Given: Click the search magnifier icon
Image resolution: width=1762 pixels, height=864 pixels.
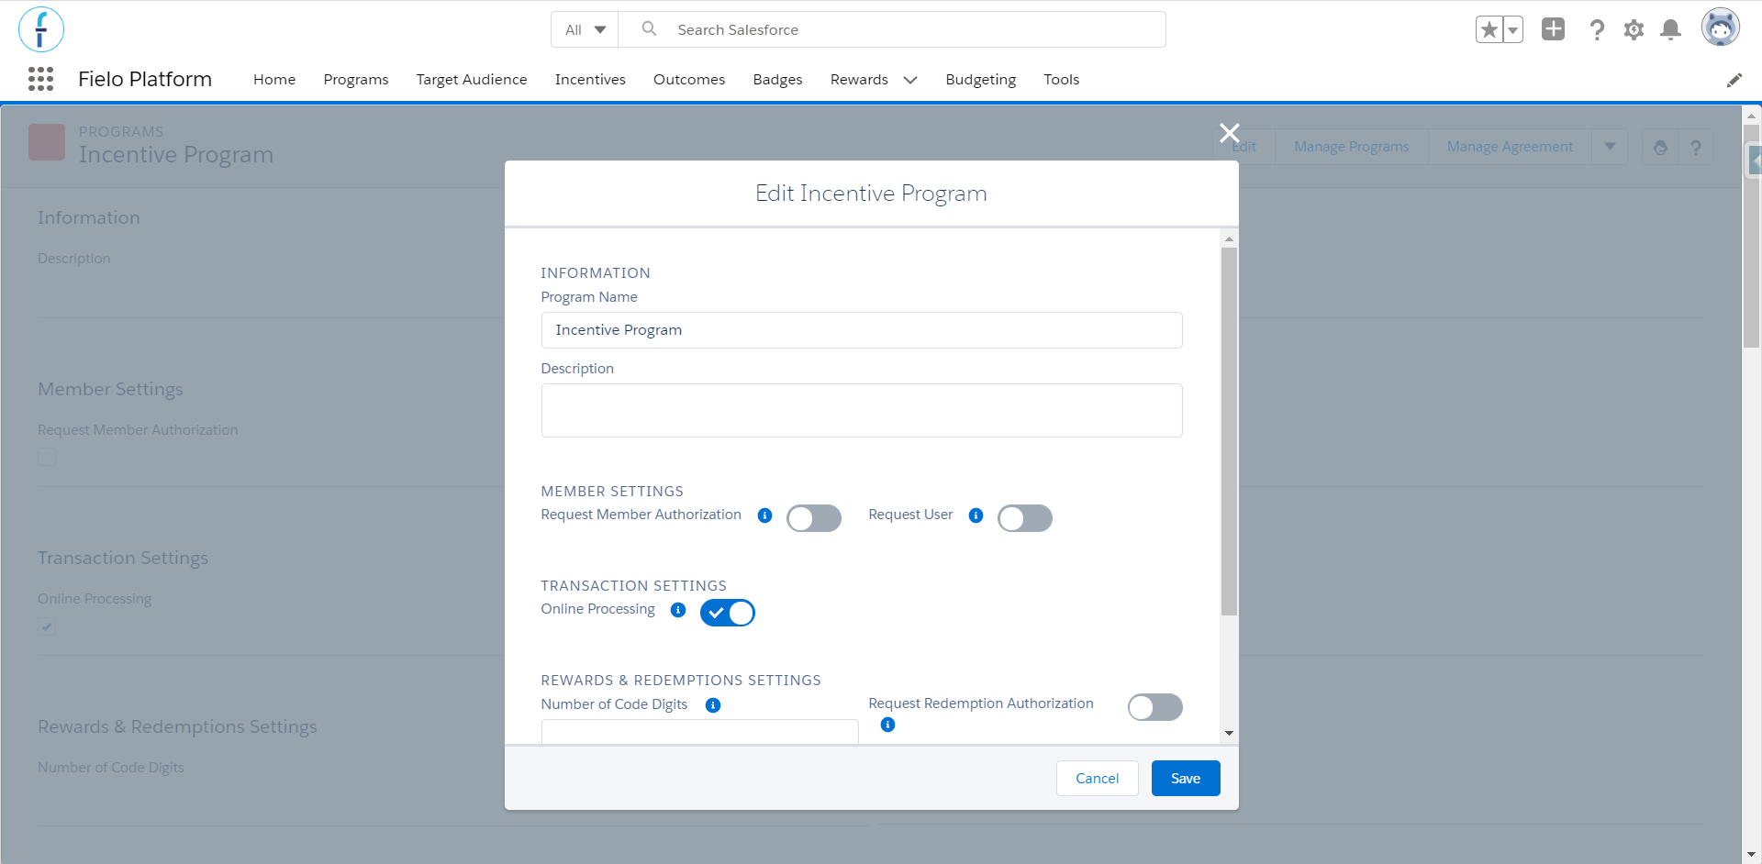Looking at the screenshot, I should click(x=649, y=29).
